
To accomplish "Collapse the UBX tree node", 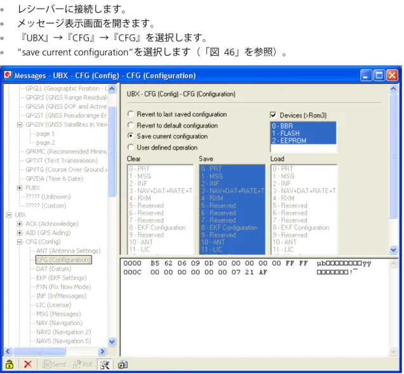I will click(x=9, y=215).
